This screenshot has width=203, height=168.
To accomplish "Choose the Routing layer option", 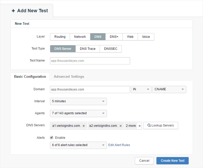I will [60, 37].
